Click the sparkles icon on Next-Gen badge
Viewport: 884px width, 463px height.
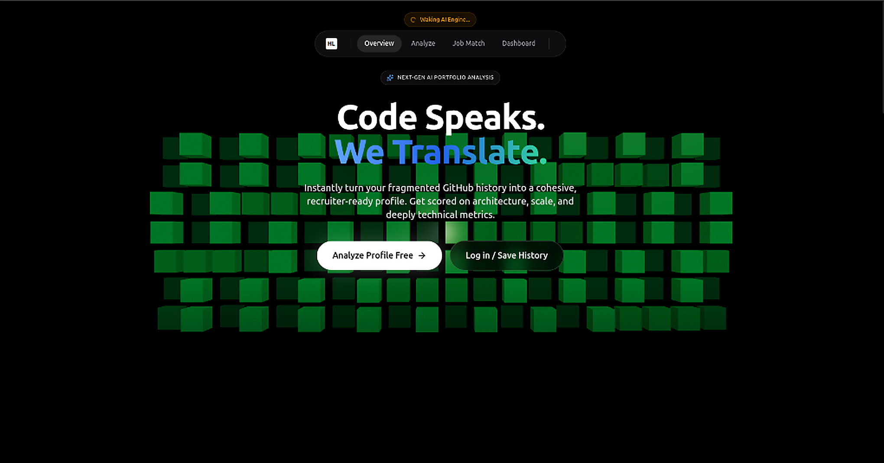pyautogui.click(x=390, y=78)
